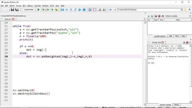Open a file with the toolbar icon
This screenshot has height=108, width=192.
click(8, 10)
